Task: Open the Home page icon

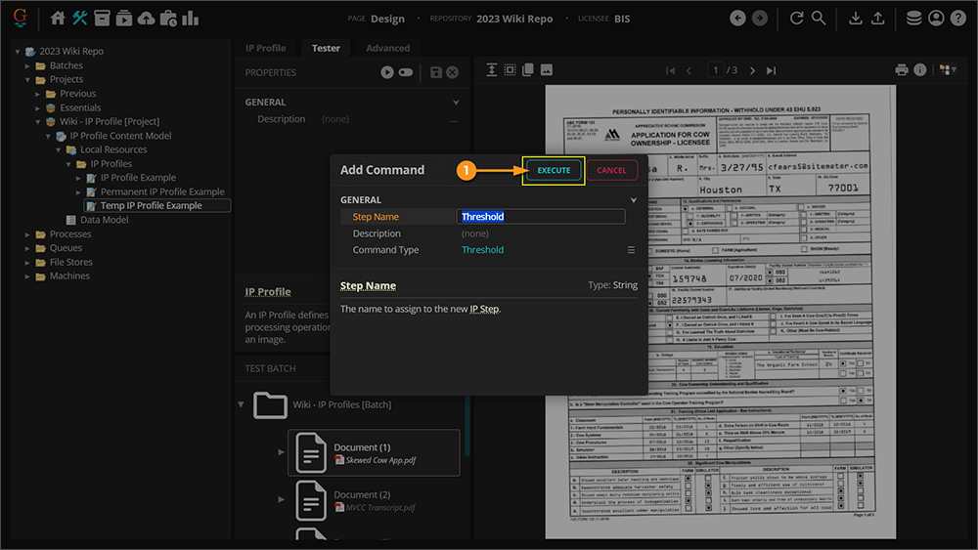Action: pyautogui.click(x=58, y=19)
